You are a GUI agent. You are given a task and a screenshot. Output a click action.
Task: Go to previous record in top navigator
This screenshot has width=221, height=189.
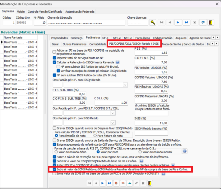pyautogui.click(x=170, y=22)
